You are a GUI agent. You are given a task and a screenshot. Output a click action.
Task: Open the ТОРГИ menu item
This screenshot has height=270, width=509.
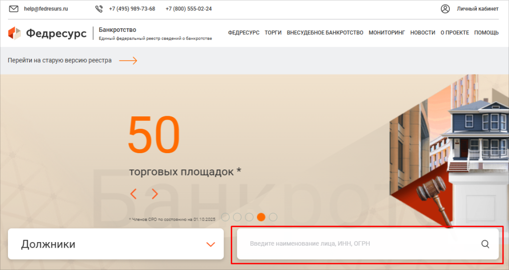coord(273,33)
